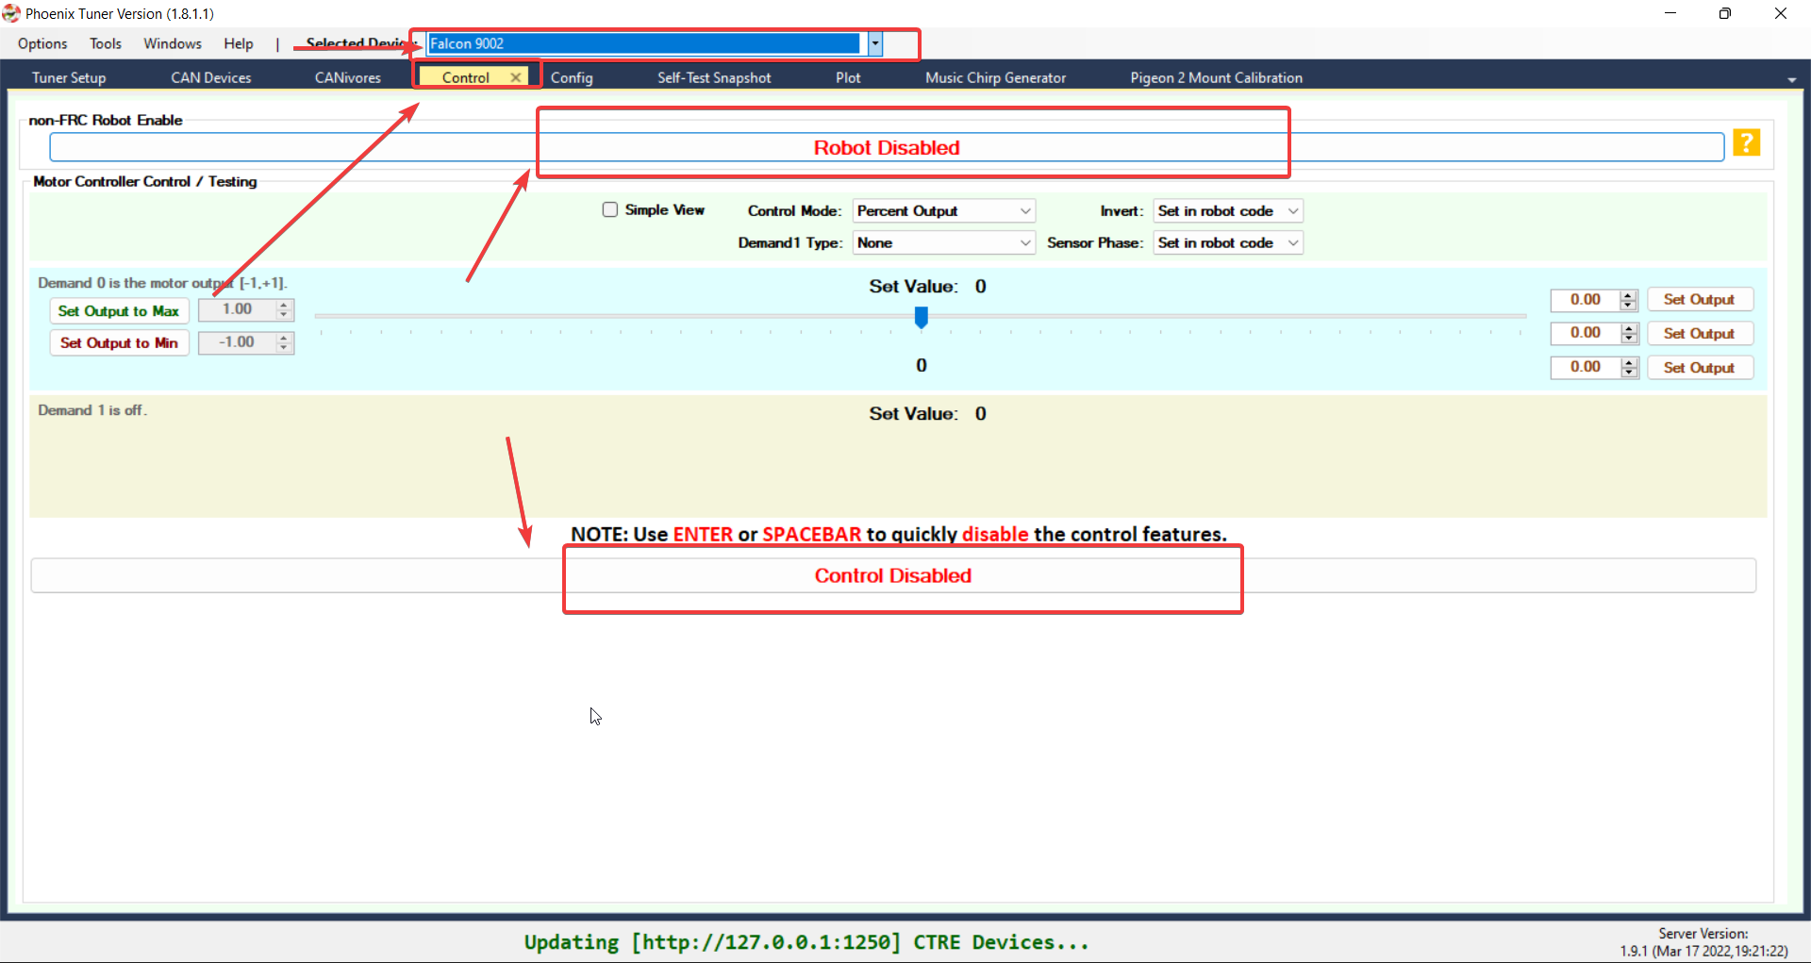
Task: Increment the first 0.00 preset with spinner up arrow
Action: click(1629, 295)
